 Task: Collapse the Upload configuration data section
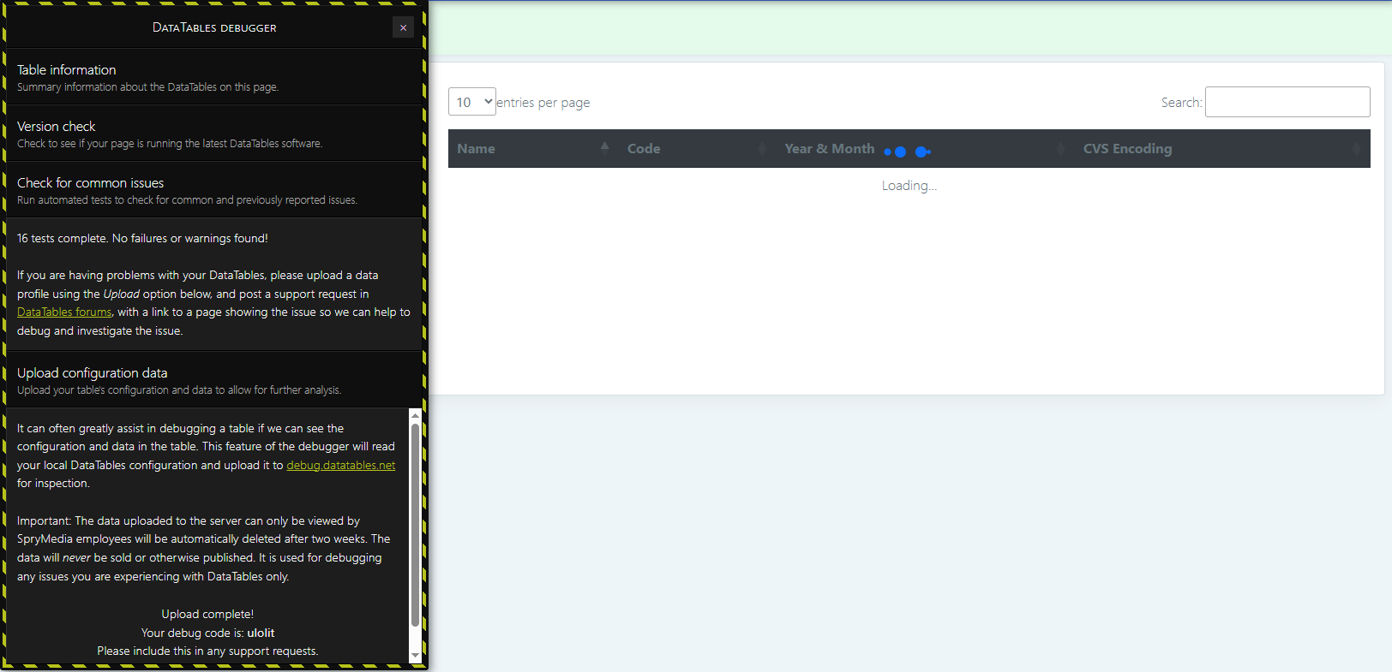93,373
